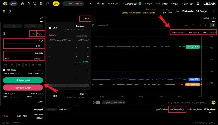Screen dimensions: 218x125
Task: Open the wallet icon in top bar
Action: (48, 4)
